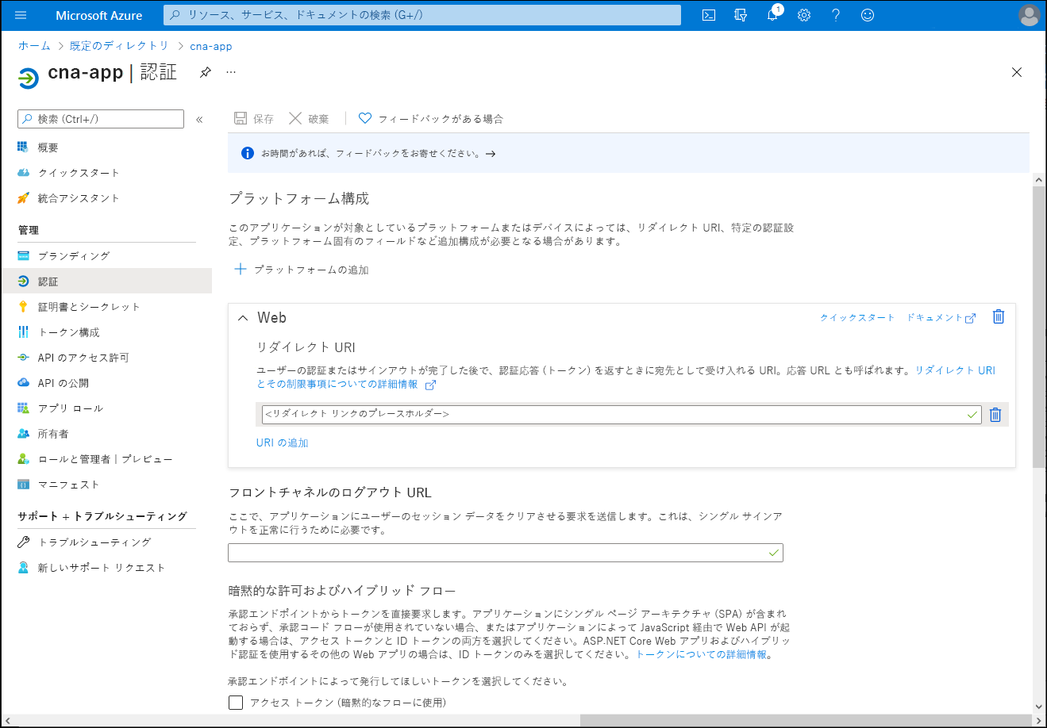Image resolution: width=1047 pixels, height=728 pixels.
Task: Open the ドキュメント external link
Action: point(941,317)
